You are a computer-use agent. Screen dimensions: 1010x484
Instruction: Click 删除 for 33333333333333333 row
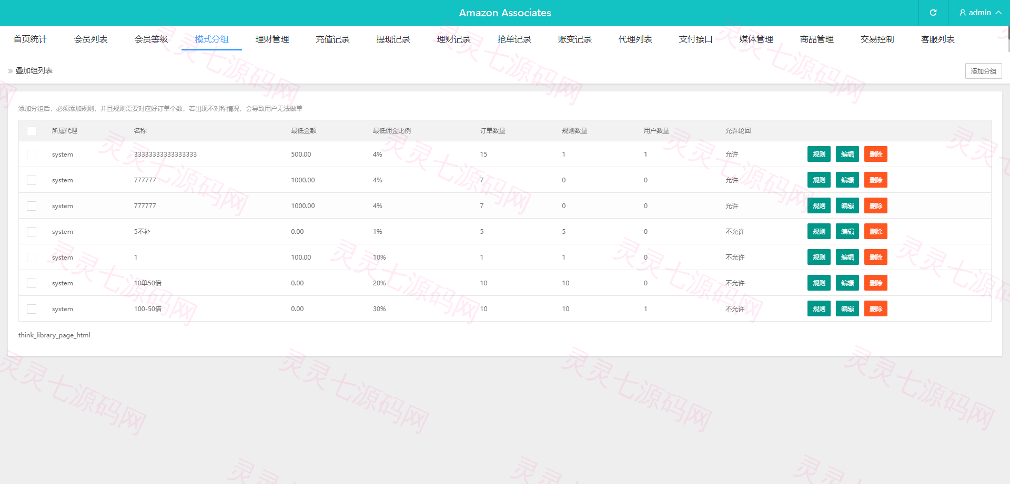click(x=876, y=154)
